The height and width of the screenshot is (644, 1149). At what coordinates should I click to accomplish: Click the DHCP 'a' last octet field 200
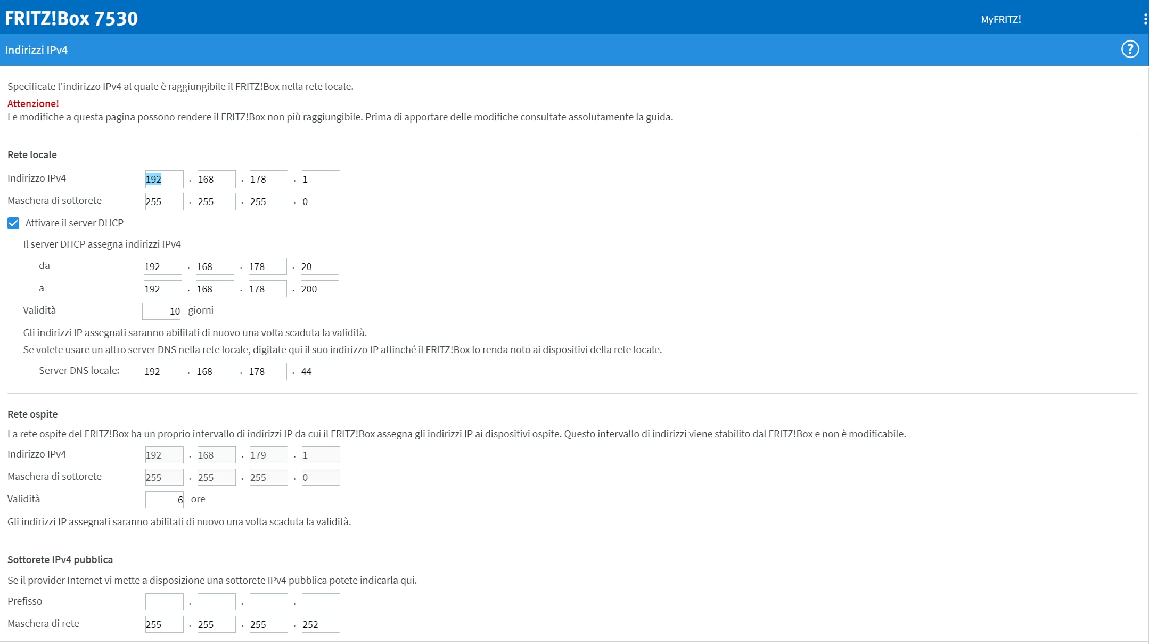319,289
